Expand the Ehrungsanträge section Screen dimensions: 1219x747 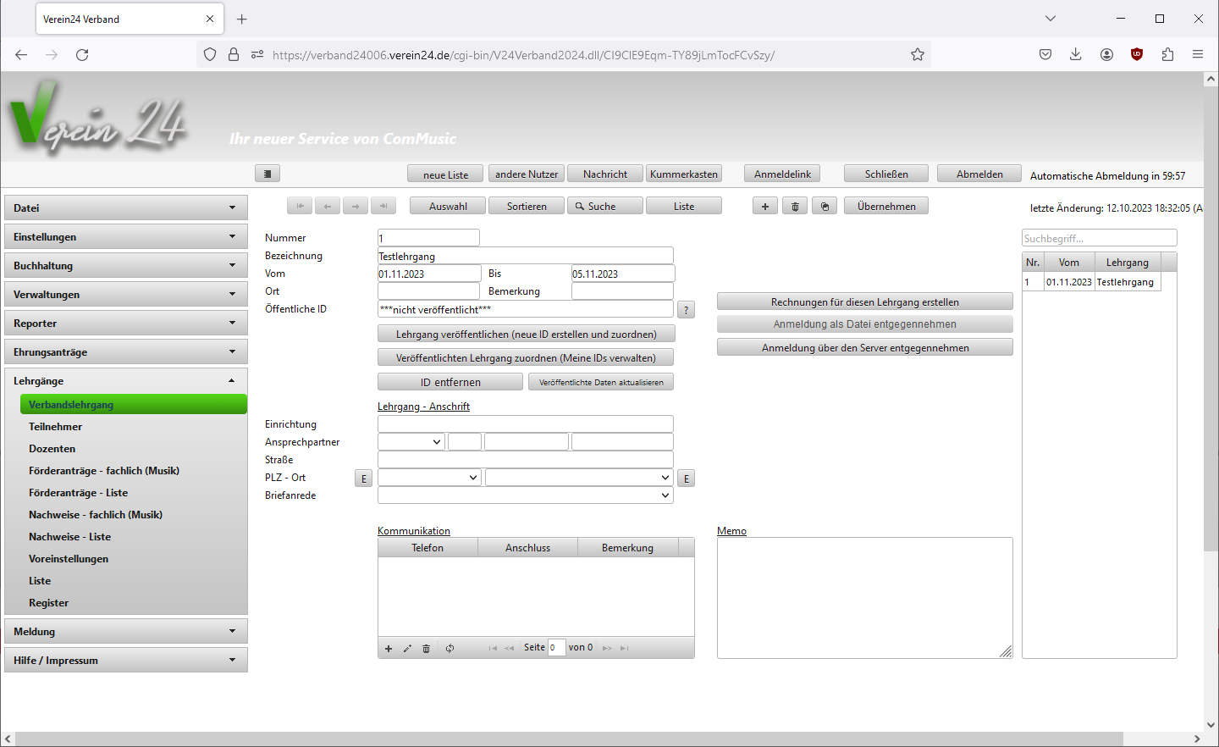point(126,351)
